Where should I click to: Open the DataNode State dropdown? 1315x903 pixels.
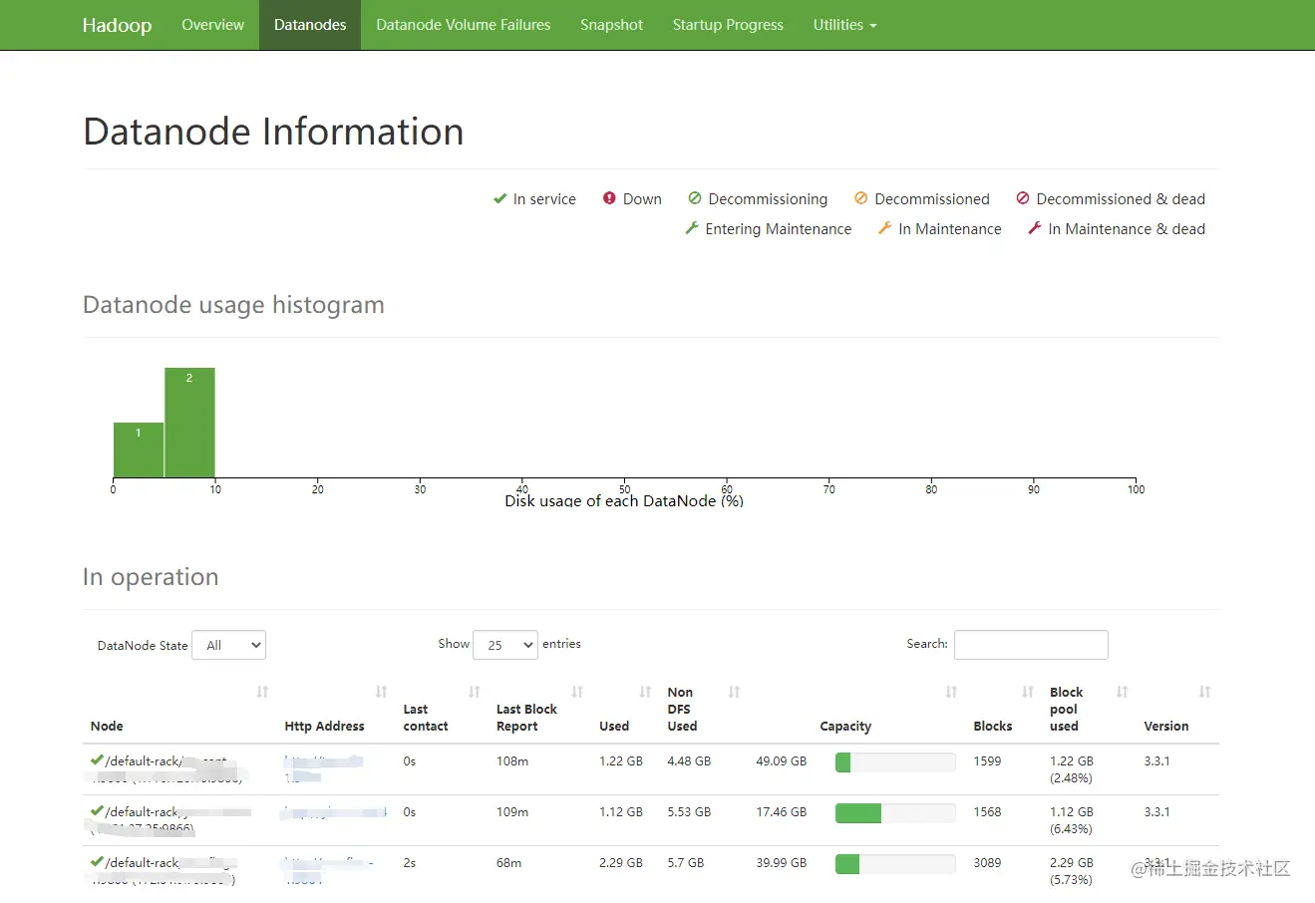coord(228,645)
